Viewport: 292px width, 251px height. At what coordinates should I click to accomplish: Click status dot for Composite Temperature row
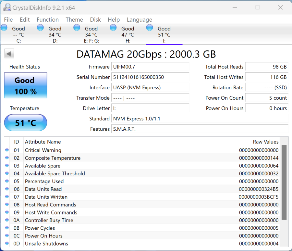[7, 158]
